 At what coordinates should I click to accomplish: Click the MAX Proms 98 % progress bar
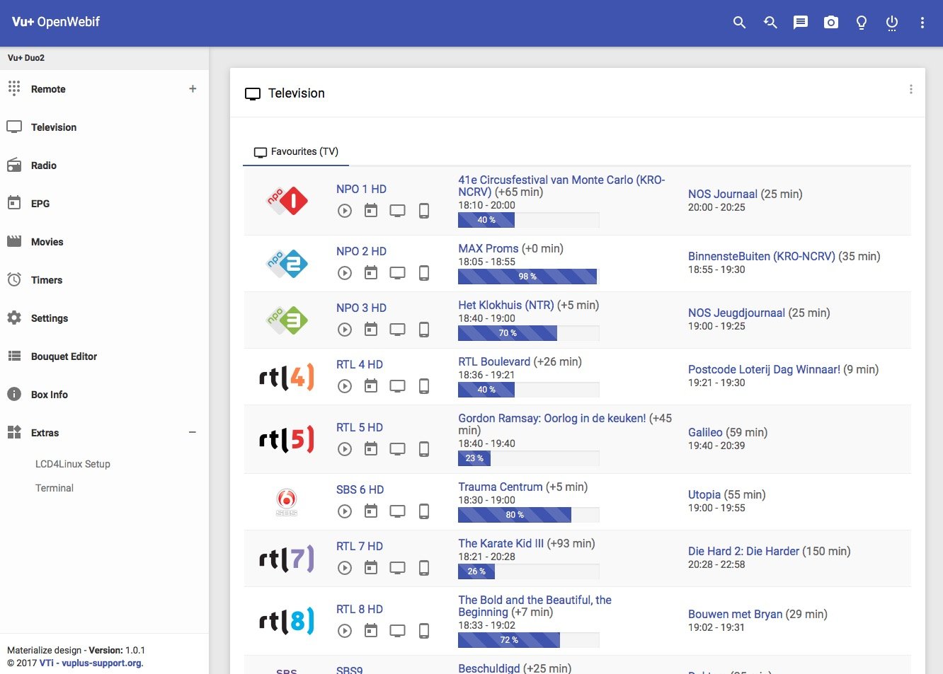coord(529,277)
